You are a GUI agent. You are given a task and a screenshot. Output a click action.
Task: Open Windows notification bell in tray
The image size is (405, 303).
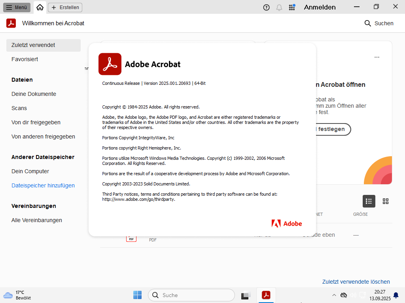[x=396, y=295]
